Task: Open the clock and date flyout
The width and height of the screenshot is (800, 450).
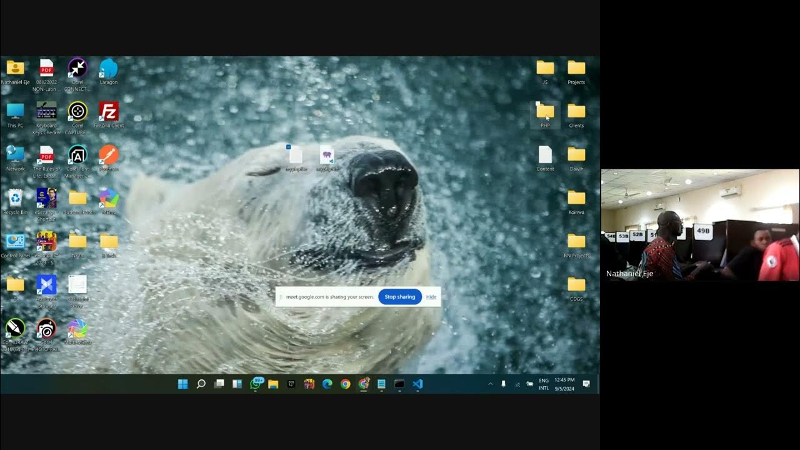Action: click(564, 384)
